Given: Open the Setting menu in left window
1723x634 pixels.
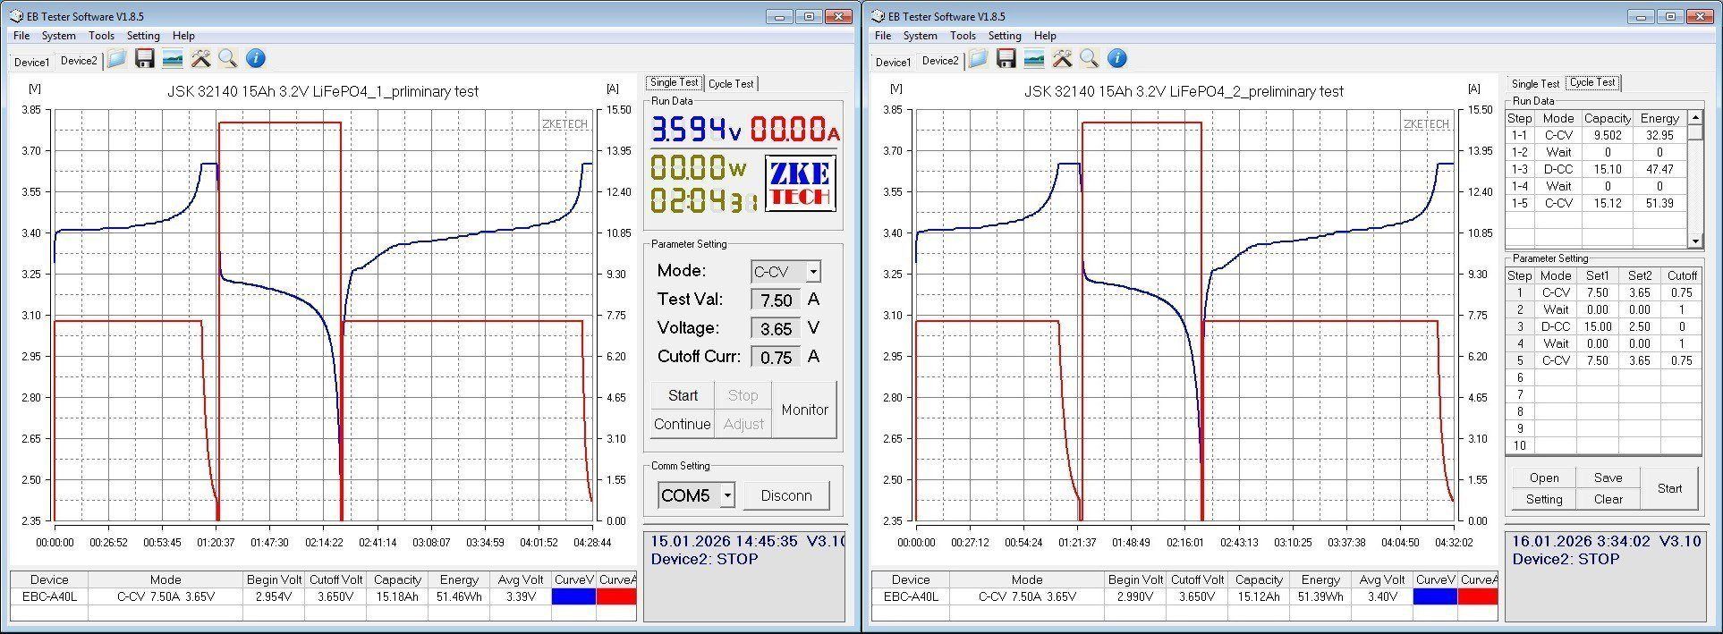Looking at the screenshot, I should (143, 36).
